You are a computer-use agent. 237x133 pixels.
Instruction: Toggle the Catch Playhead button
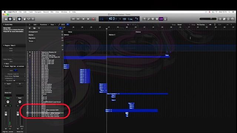click(x=67, y=25)
